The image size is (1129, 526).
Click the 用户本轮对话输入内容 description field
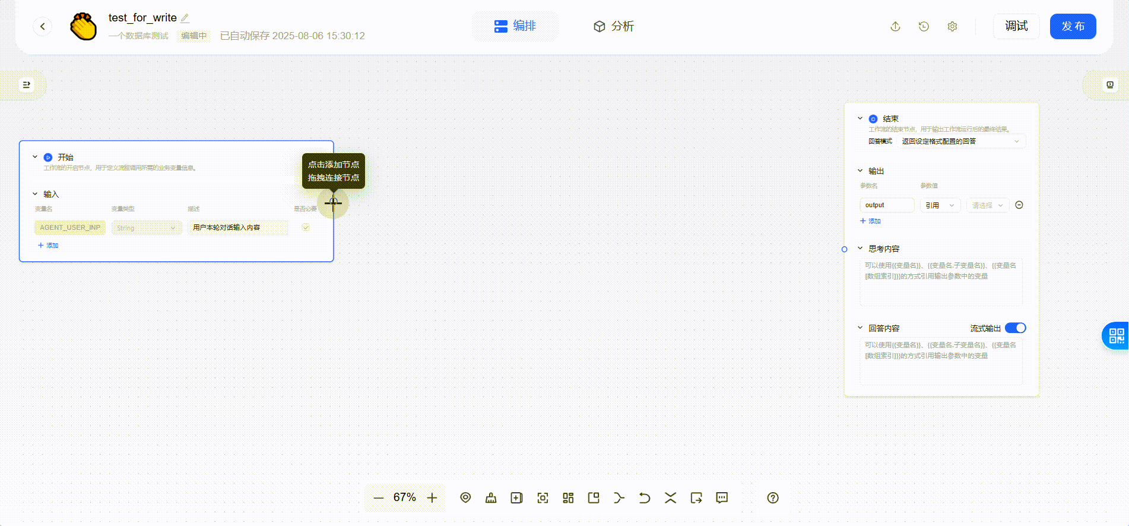(237, 228)
